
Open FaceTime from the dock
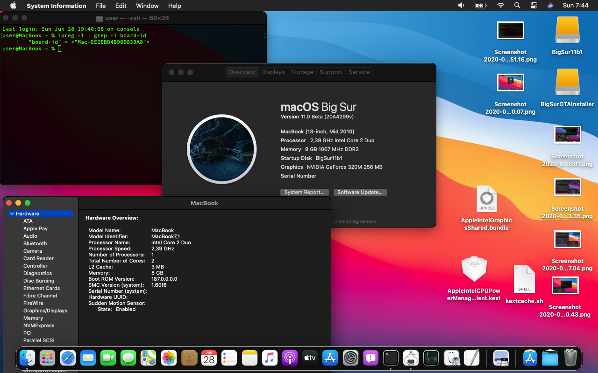pos(108,358)
